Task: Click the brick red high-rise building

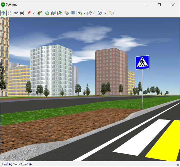Action: [x=112, y=72]
